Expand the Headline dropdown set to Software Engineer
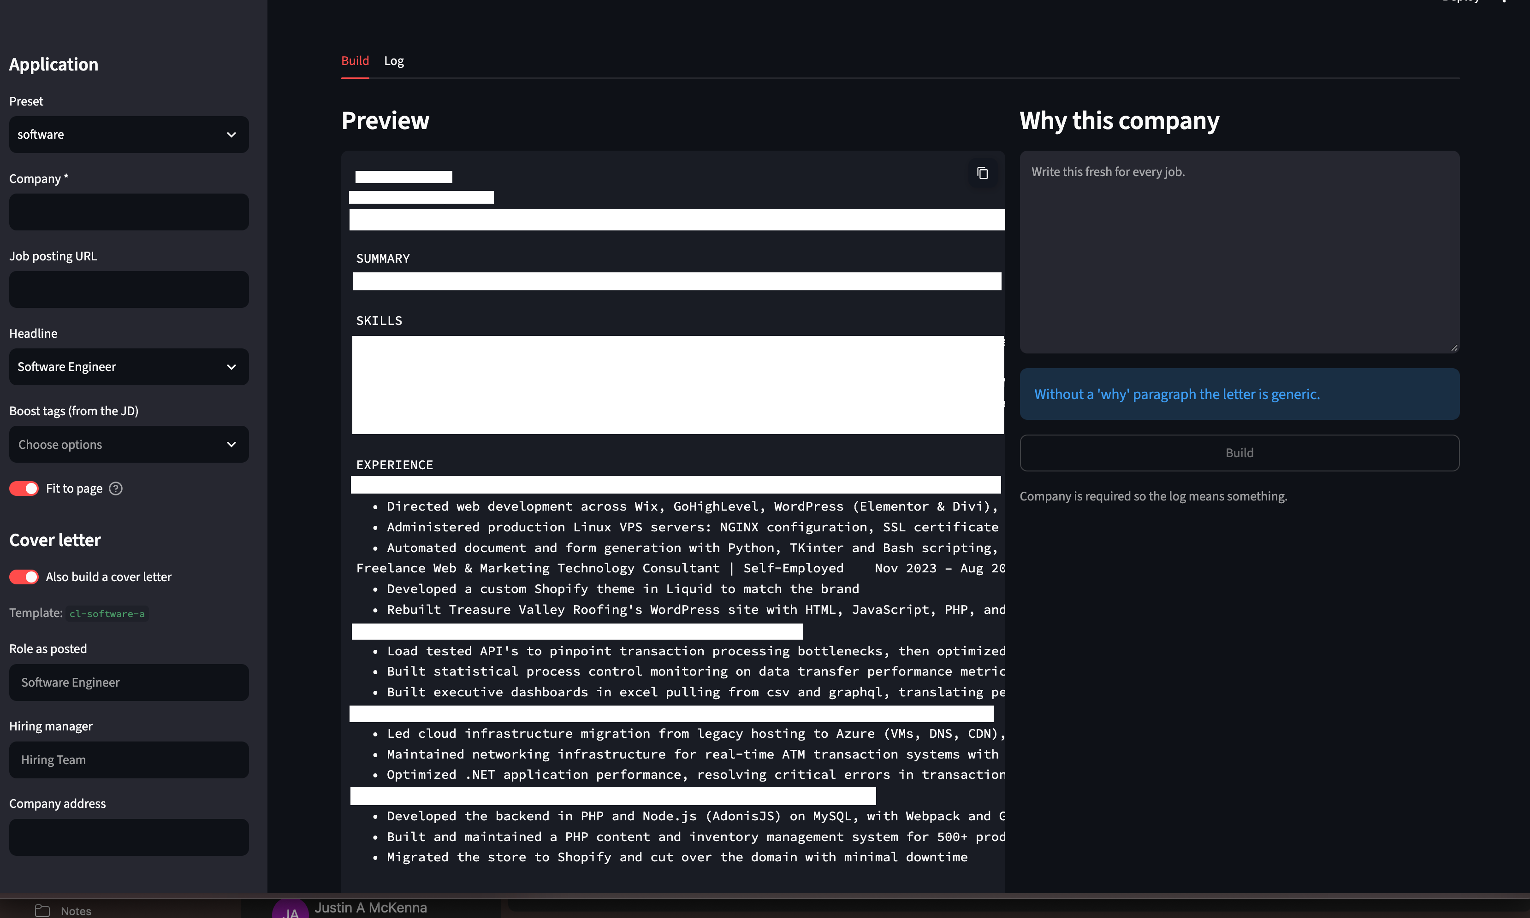 click(x=129, y=367)
